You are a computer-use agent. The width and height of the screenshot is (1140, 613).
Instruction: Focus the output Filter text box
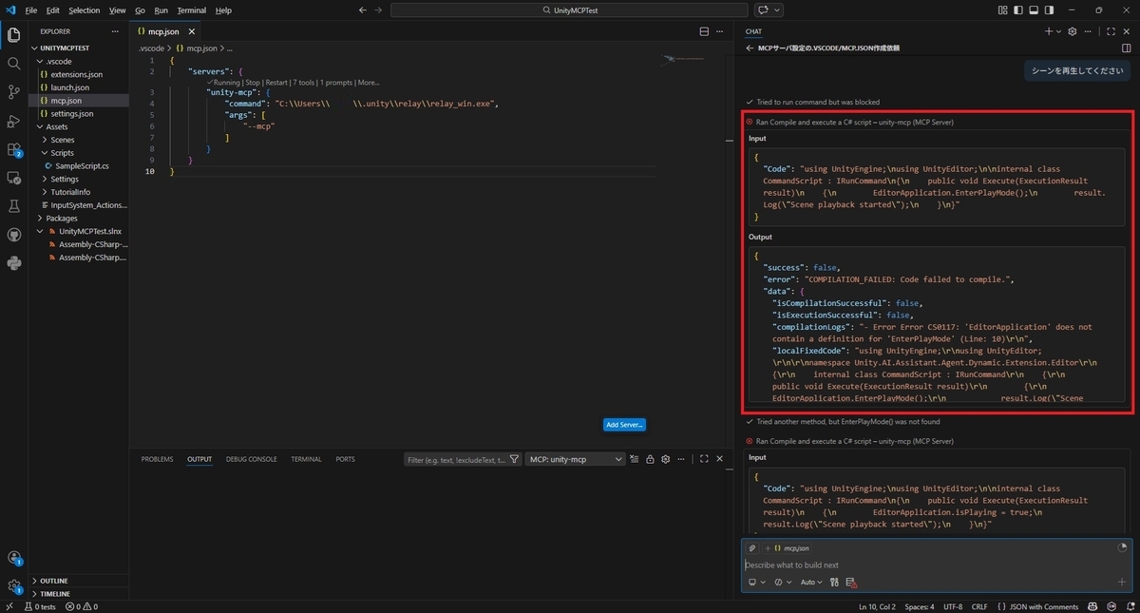point(454,459)
